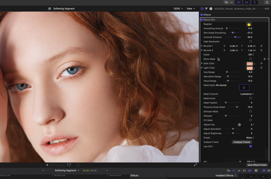Image resolution: width=271 pixels, height=179 pixels.
Task: Play the clip in the viewer
Action: point(47,165)
